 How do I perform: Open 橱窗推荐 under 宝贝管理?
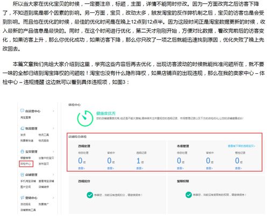point(25,158)
